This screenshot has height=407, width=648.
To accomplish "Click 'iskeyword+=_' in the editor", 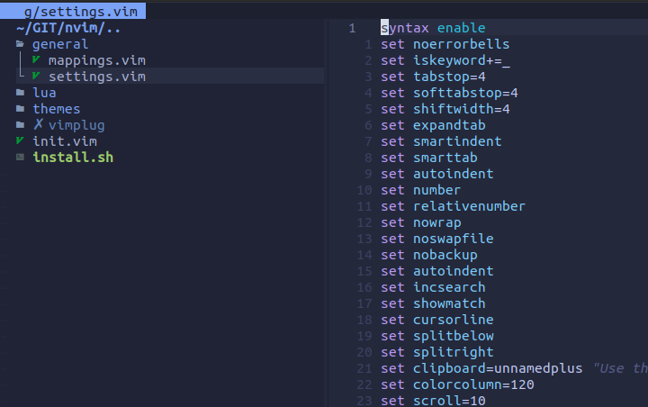I will tap(462, 60).
